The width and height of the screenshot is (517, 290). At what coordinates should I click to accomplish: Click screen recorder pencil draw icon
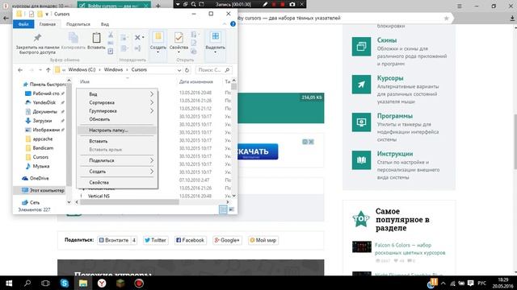[x=266, y=4]
